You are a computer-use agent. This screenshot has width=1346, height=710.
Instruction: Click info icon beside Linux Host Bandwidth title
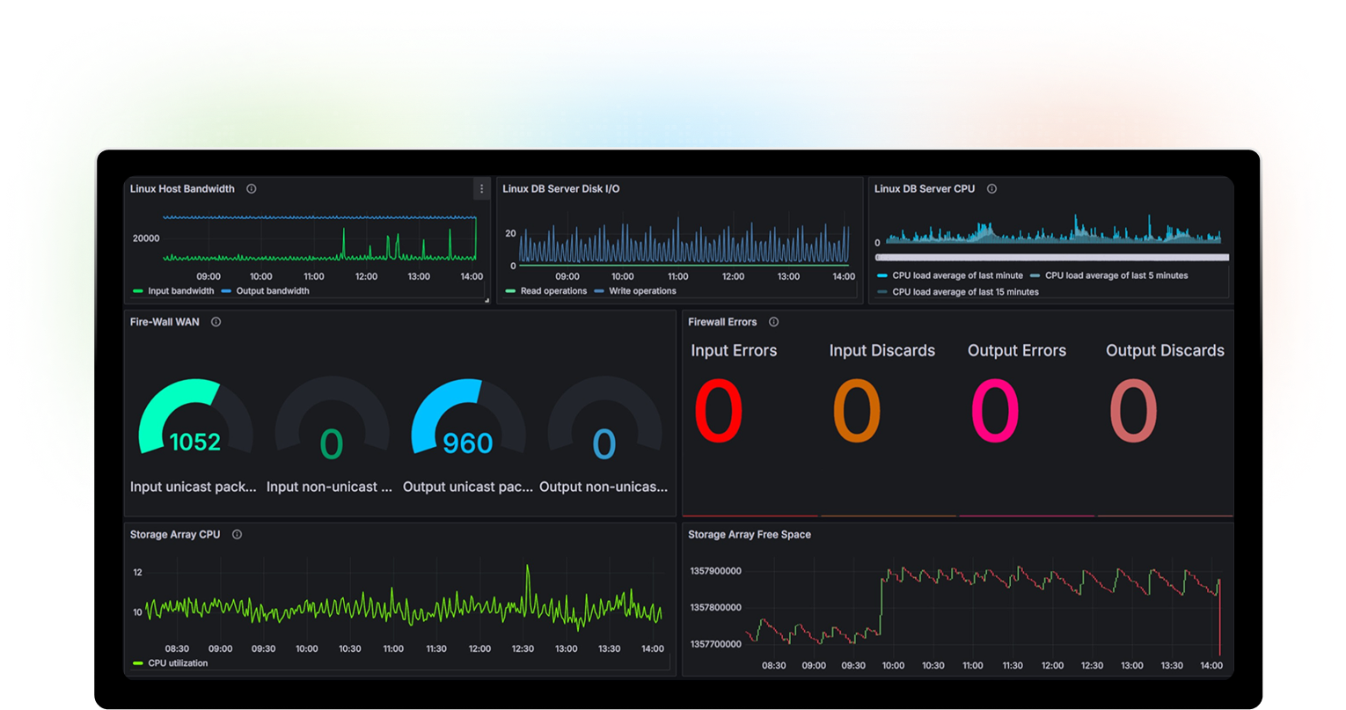(x=252, y=189)
